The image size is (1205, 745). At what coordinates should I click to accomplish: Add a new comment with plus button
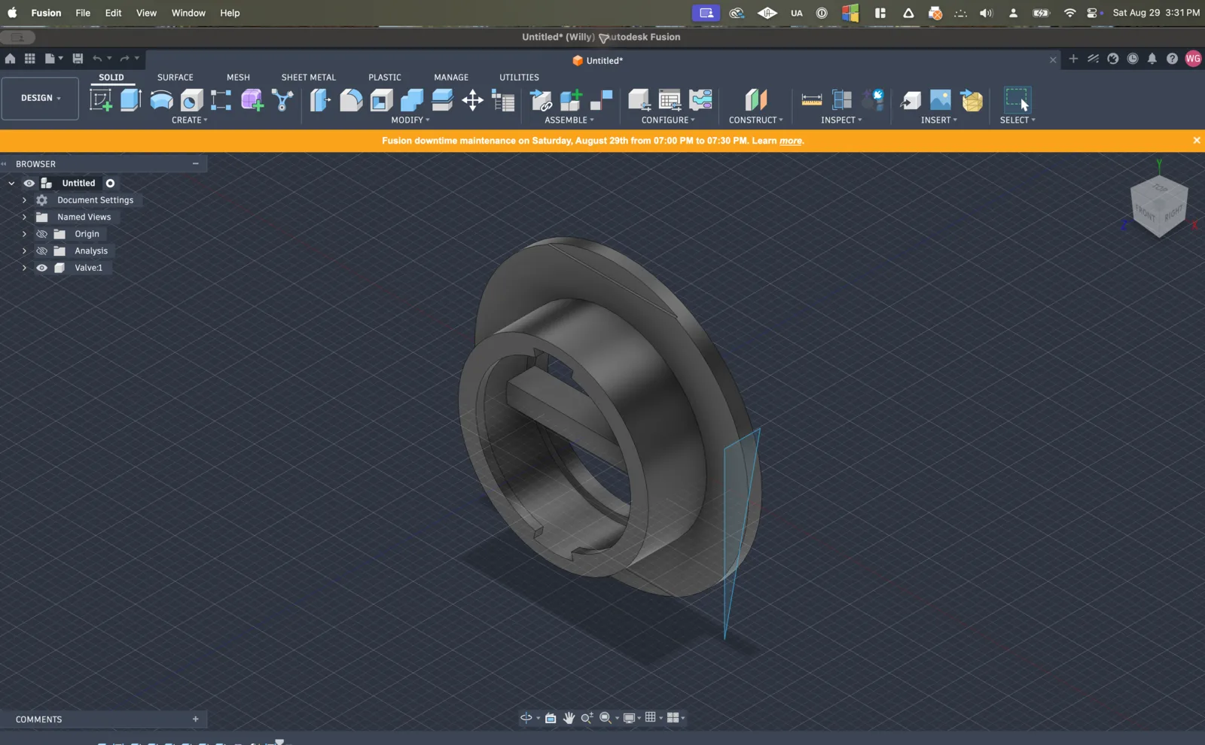coord(196,719)
